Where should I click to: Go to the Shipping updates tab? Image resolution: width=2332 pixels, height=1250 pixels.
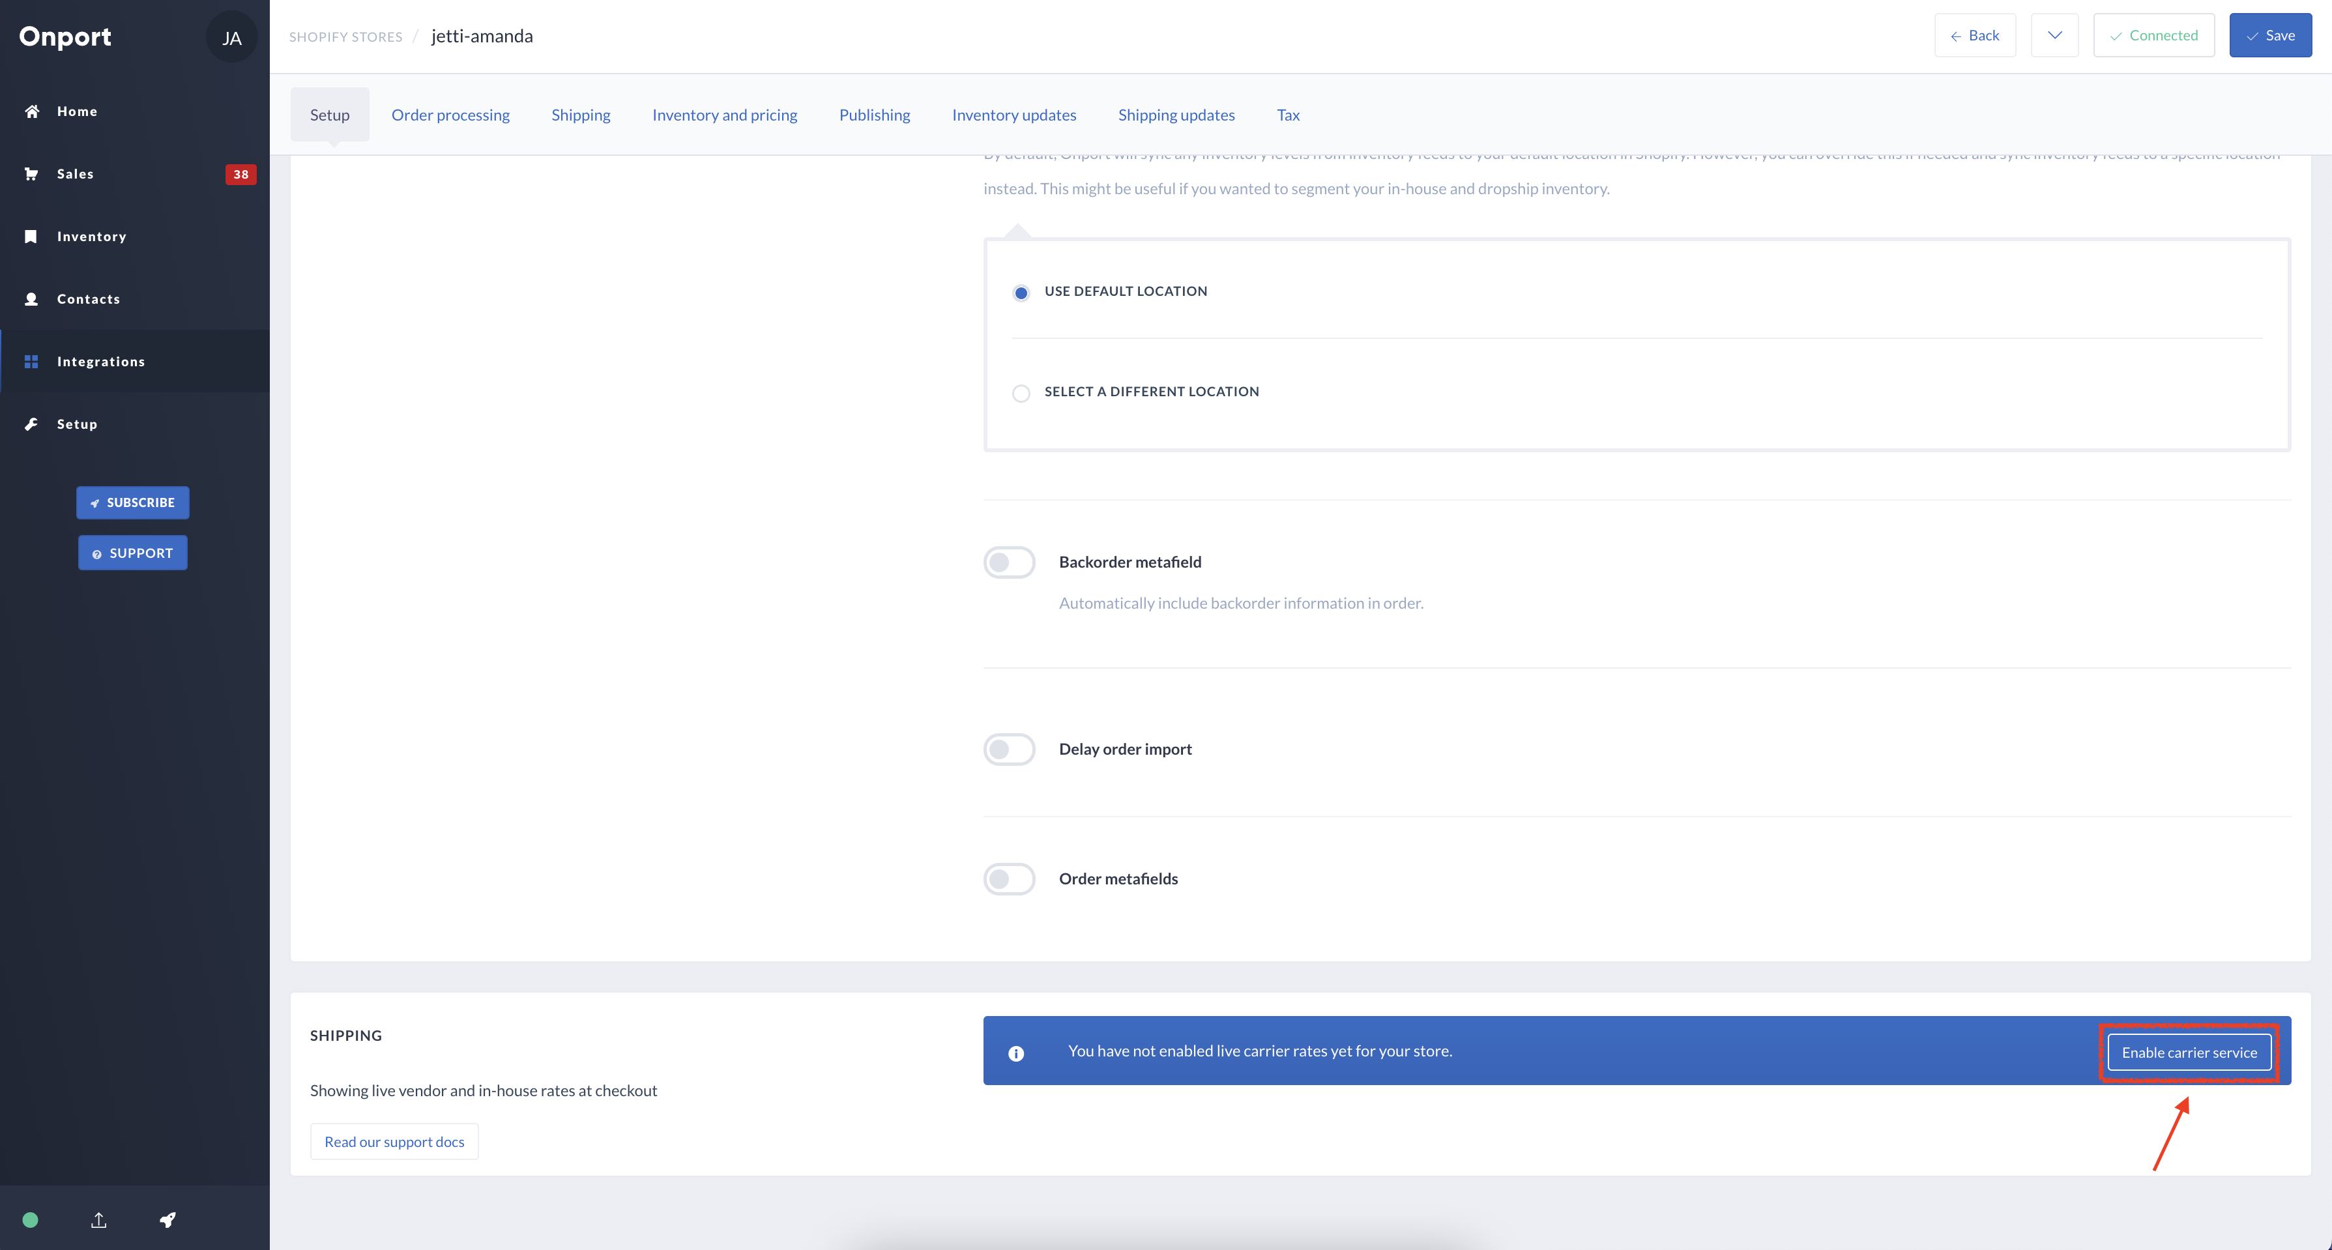pyautogui.click(x=1176, y=115)
